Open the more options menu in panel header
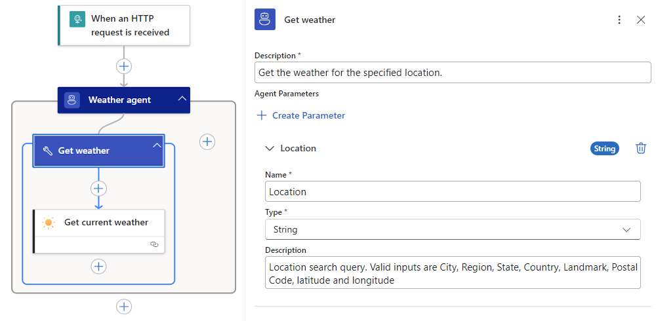Image resolution: width=656 pixels, height=321 pixels. 619,20
